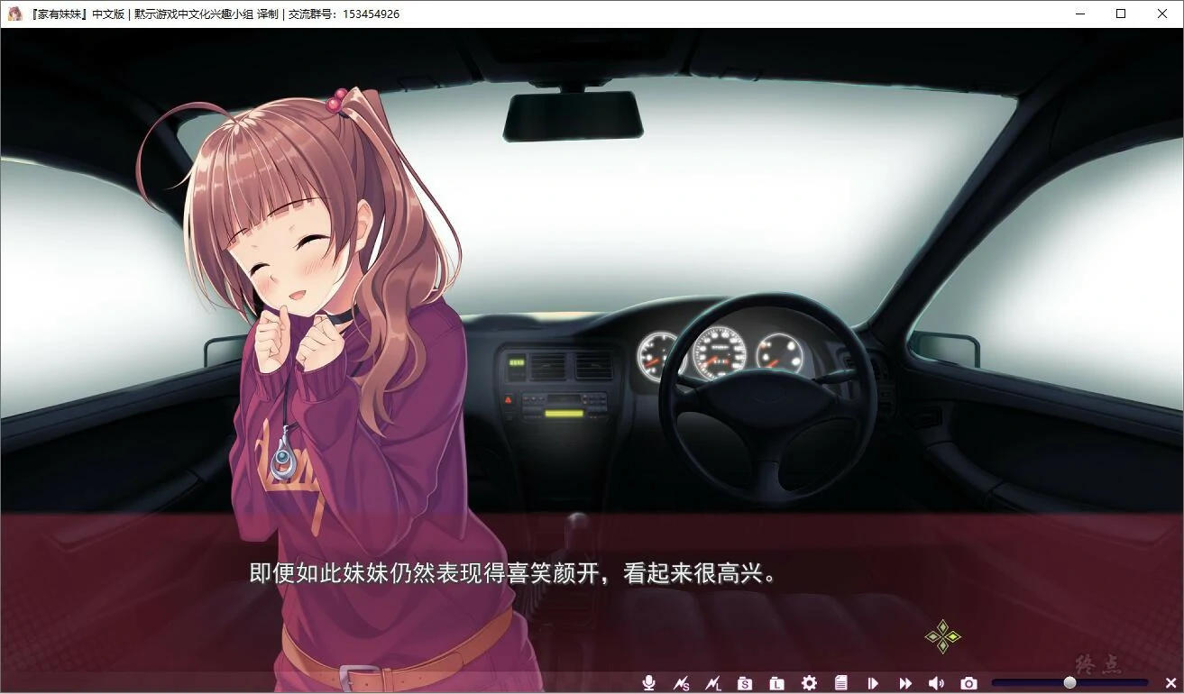This screenshot has width=1184, height=694.
Task: Hide the message window with the X button
Action: coord(1171,683)
